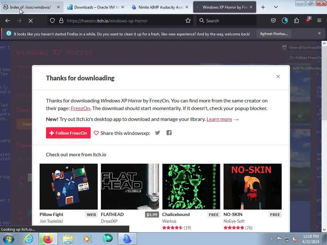Click the Follow FreezOn button

pyautogui.click(x=68, y=133)
